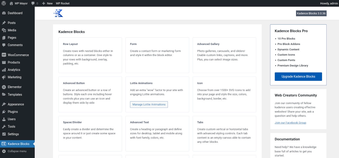Click the Dynamic Content list item

click(288, 49)
